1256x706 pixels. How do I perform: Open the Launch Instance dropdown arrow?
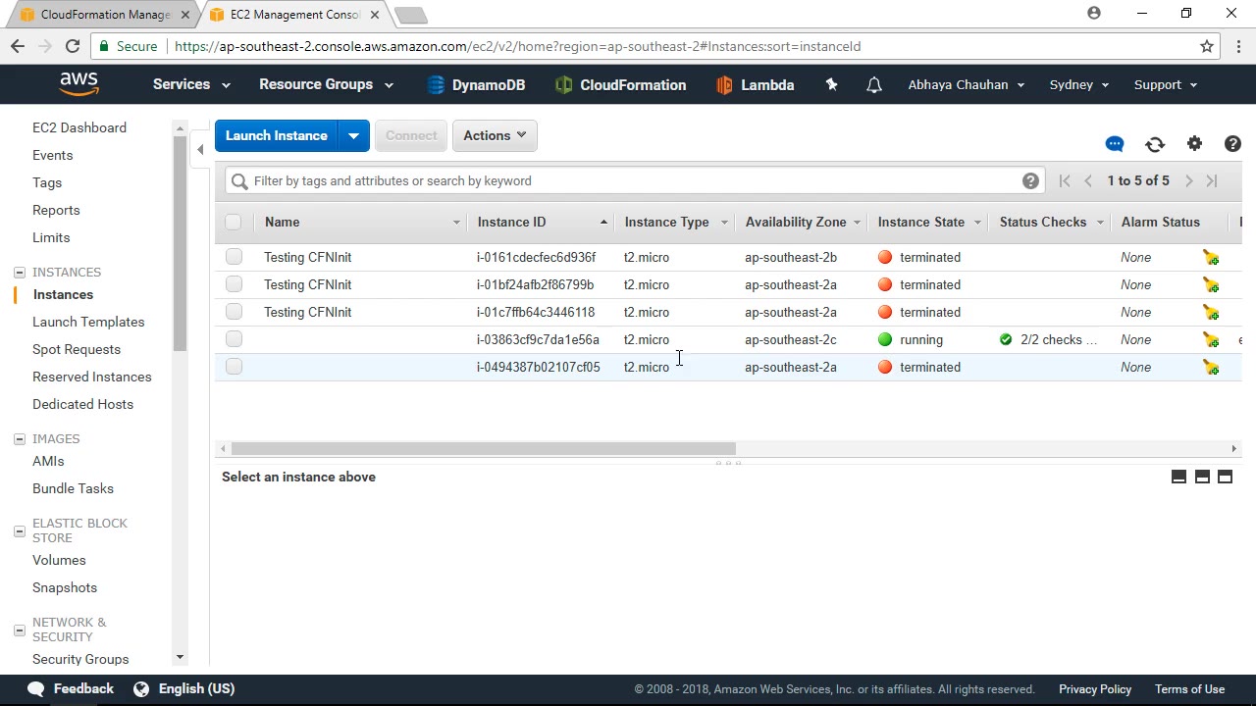pyautogui.click(x=353, y=135)
